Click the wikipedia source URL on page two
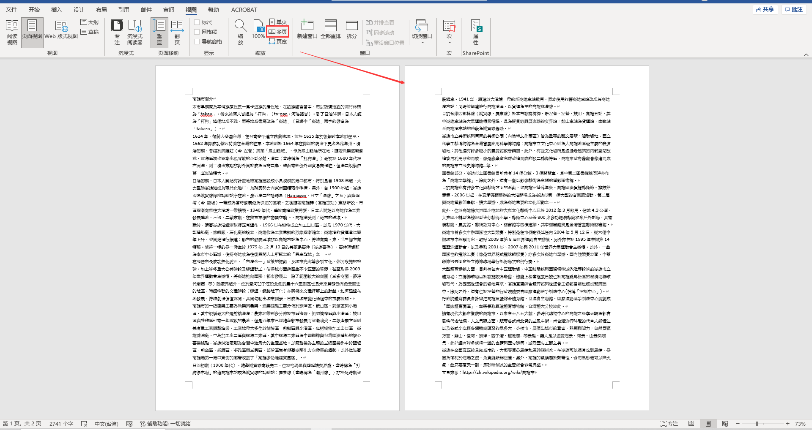 (x=498, y=373)
